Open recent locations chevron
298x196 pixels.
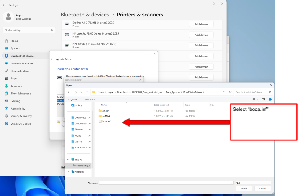pos(81,92)
